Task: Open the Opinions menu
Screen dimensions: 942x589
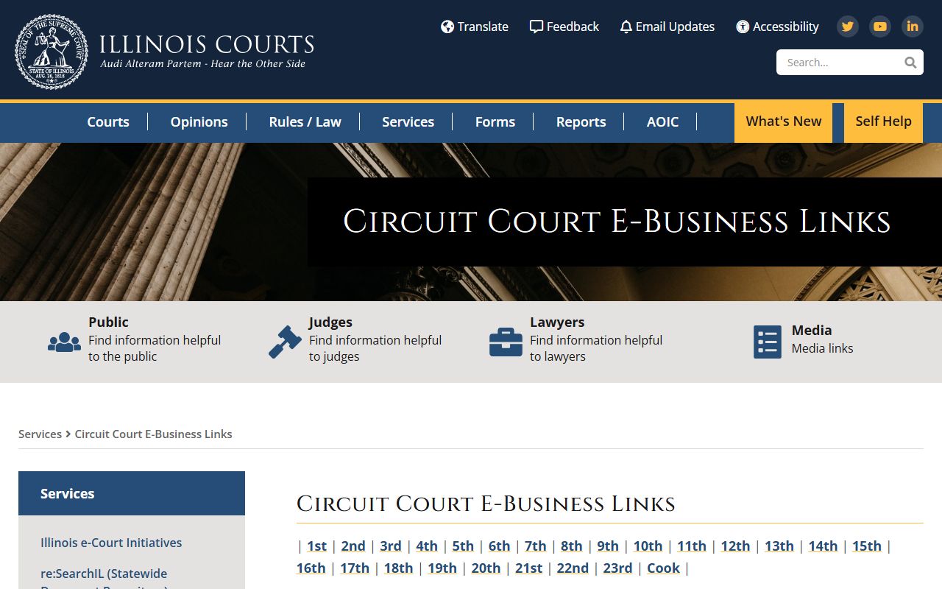Action: [199, 122]
